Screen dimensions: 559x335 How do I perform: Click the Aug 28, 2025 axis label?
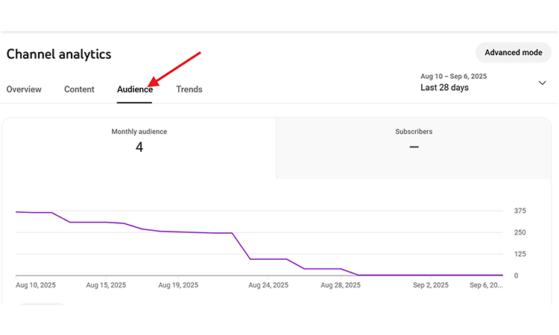coord(341,285)
